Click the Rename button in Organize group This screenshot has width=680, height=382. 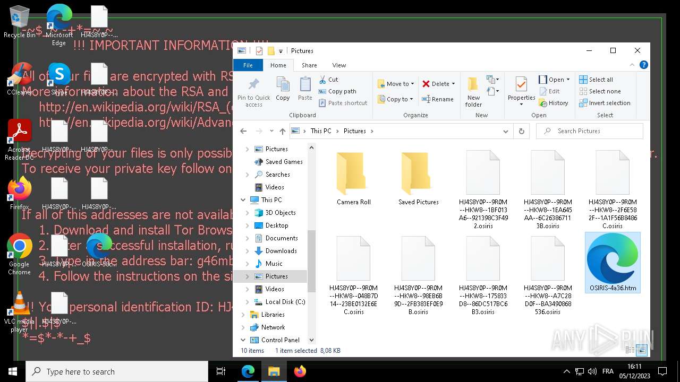(x=438, y=99)
